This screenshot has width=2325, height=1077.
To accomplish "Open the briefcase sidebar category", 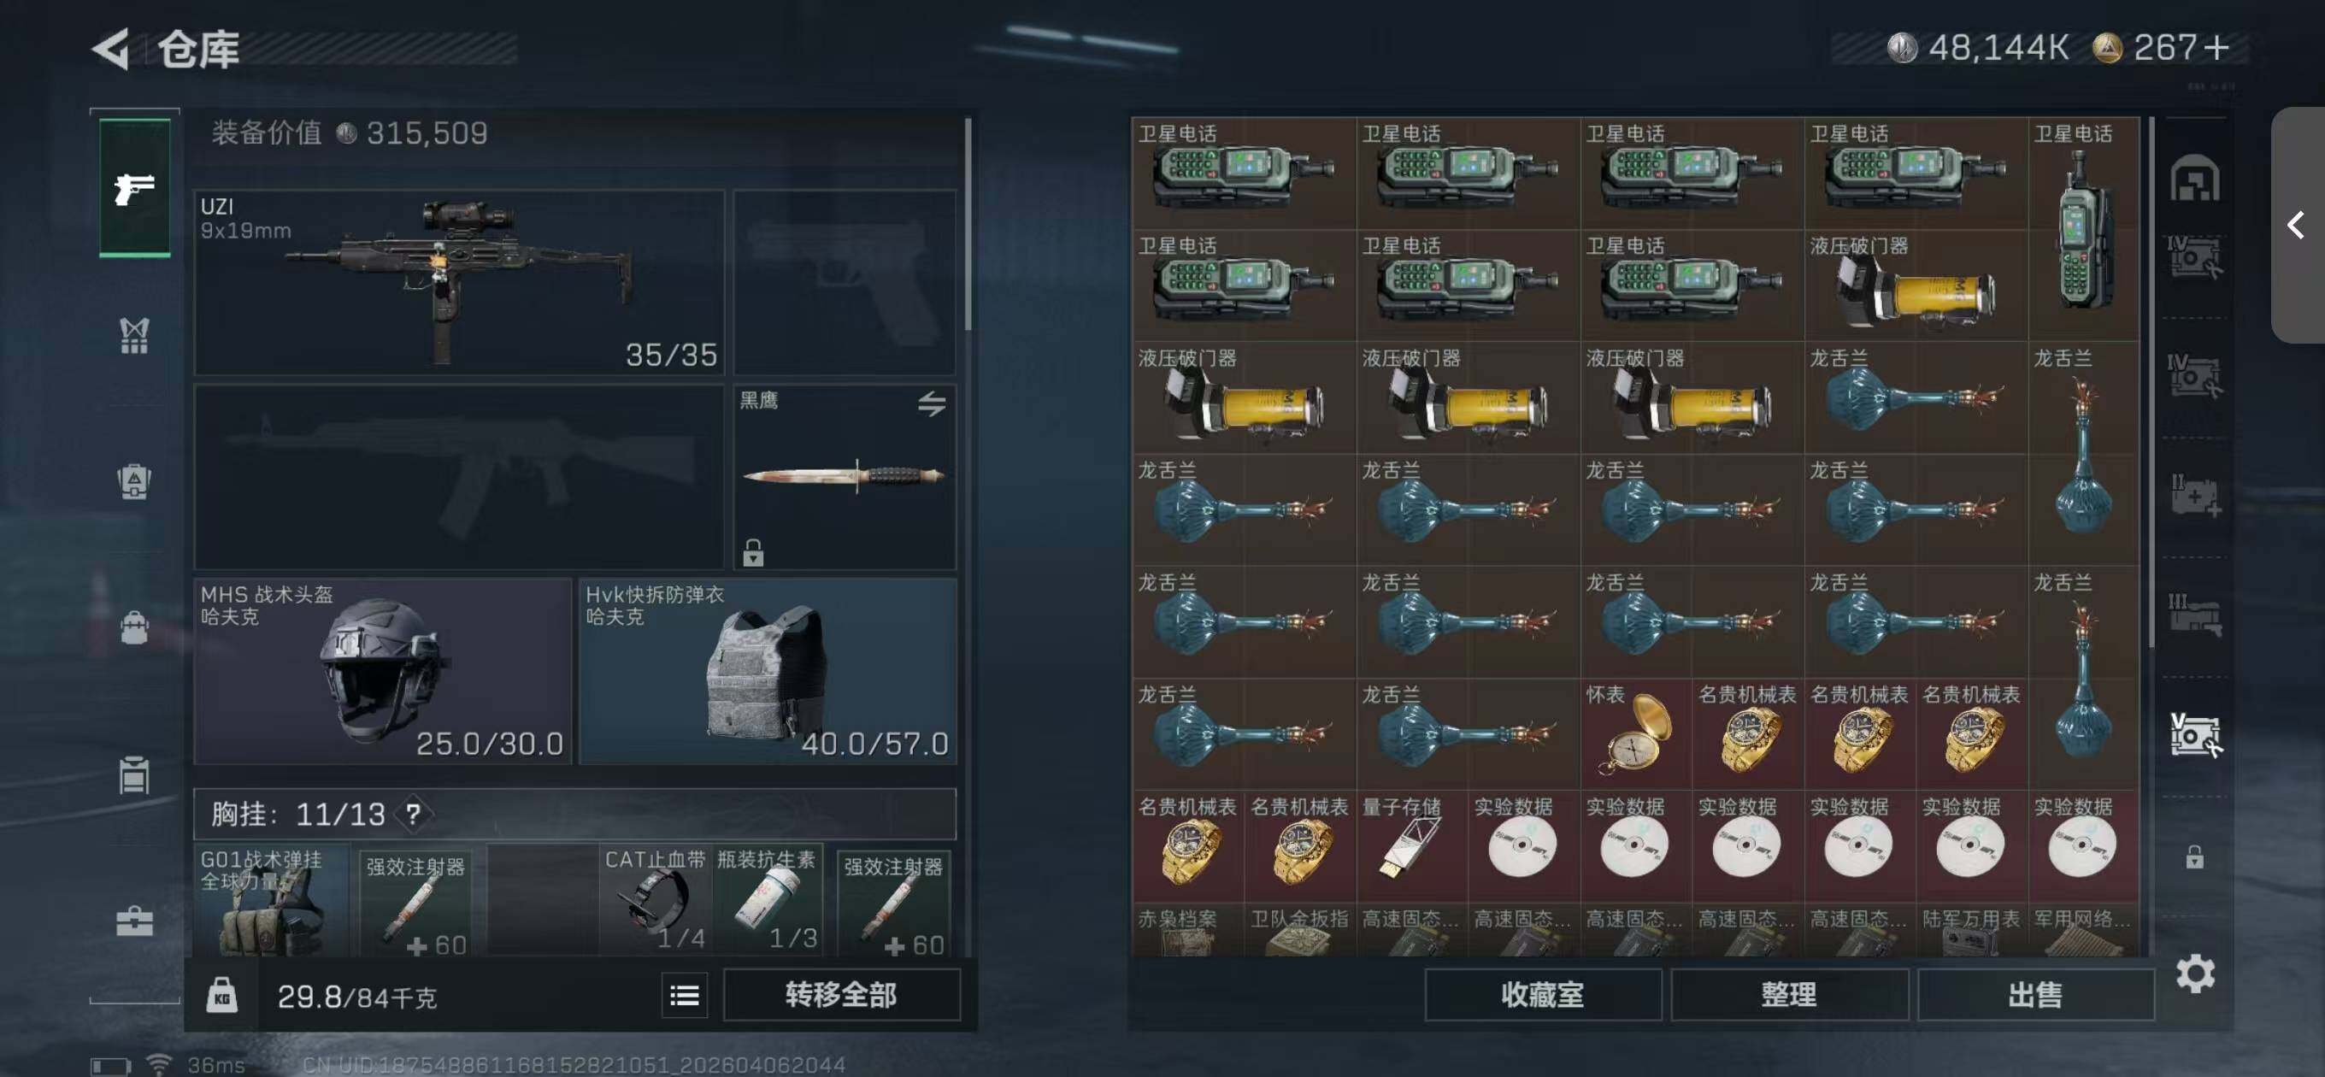I will (134, 921).
